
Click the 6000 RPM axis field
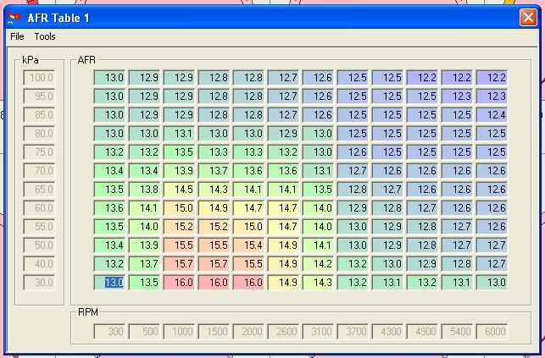[492, 332]
